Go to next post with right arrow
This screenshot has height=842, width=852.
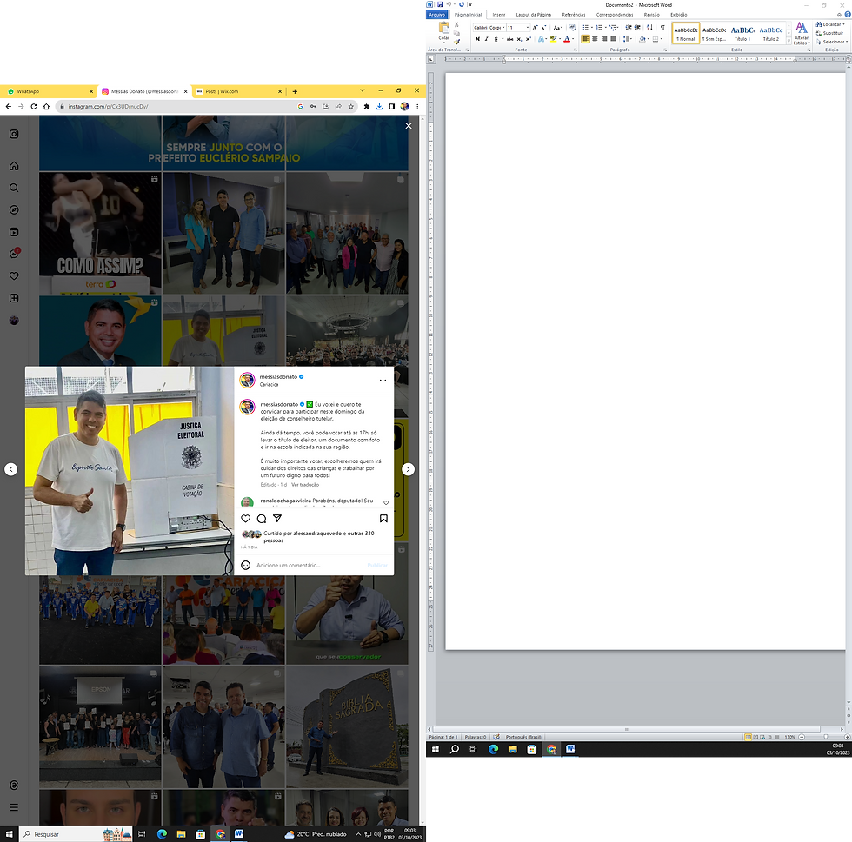408,469
